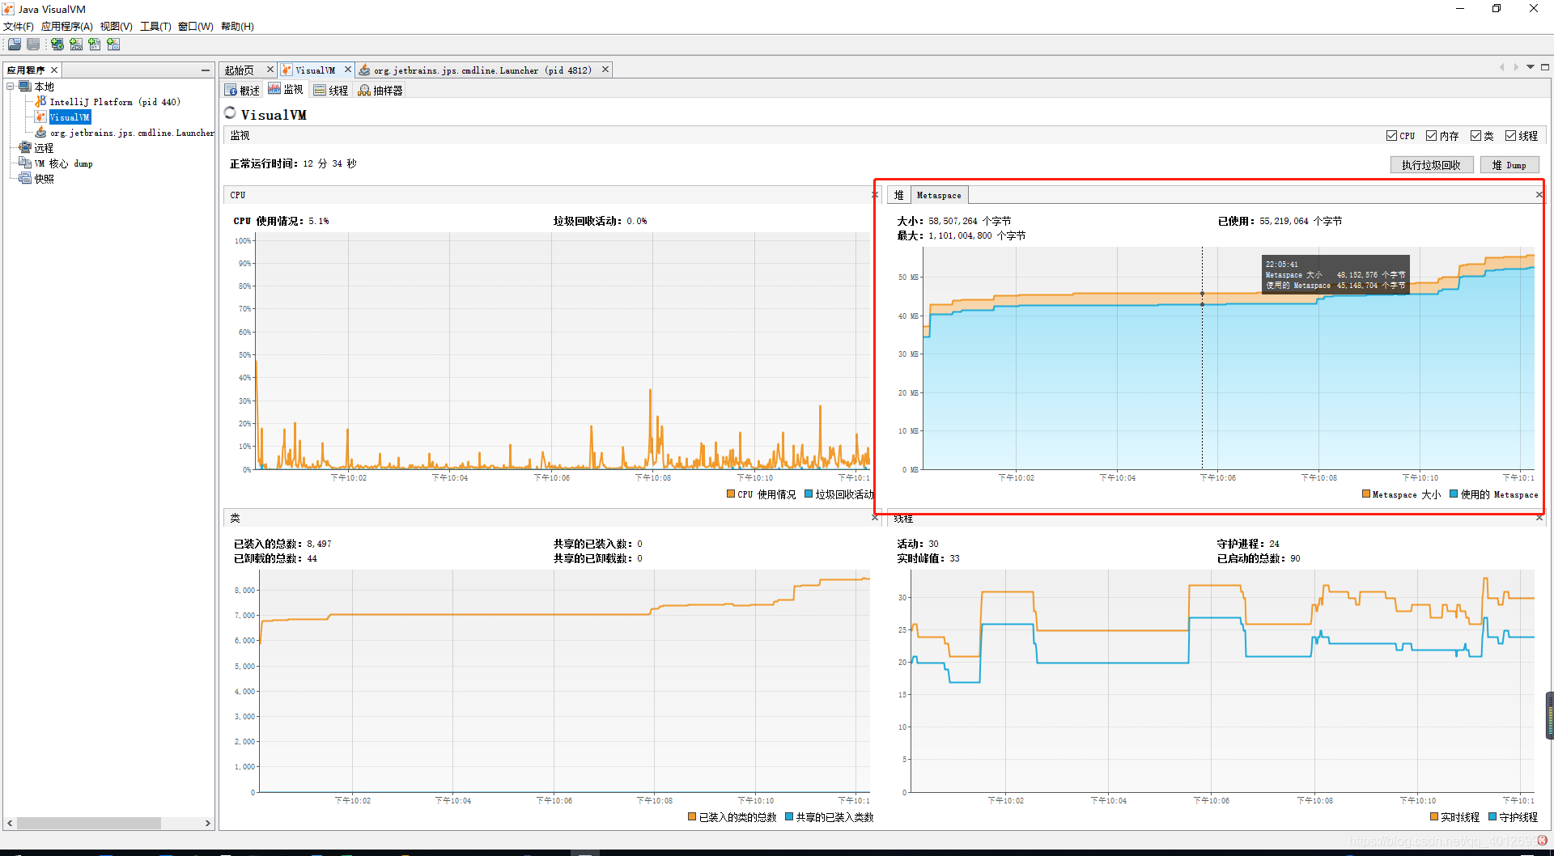Screen dimensions: 1554x856
Task: Close the Launcher (pid 4812) tab
Action: 605,70
